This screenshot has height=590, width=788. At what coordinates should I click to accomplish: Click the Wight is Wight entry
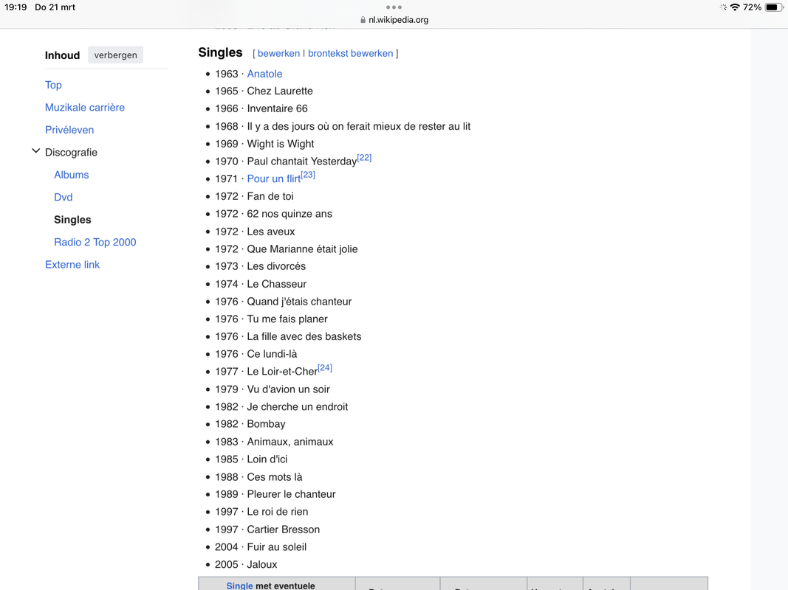click(281, 144)
